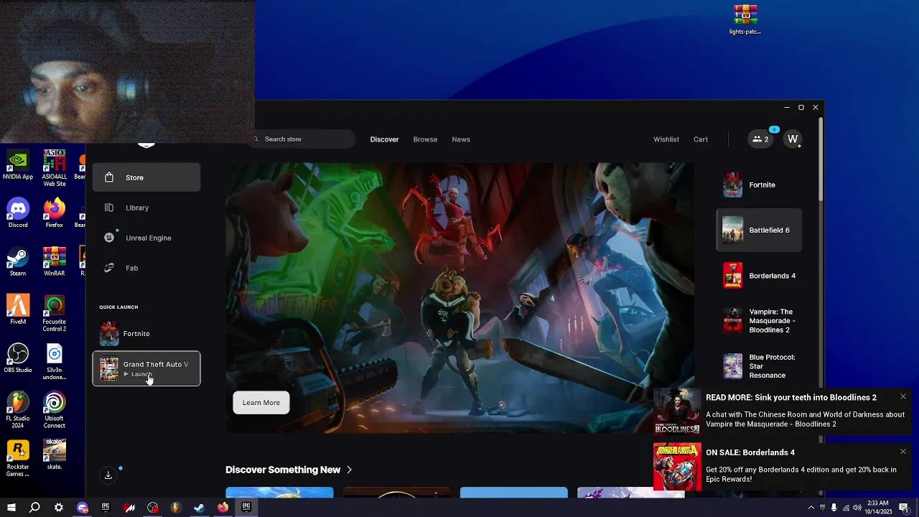Viewport: 919px width, 517px height.
Task: Click the Fab logo icon
Action: pos(109,268)
